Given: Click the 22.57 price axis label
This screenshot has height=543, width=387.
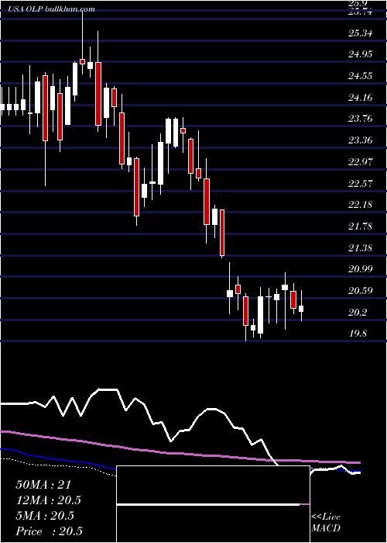Looking at the screenshot, I should coord(361,183).
